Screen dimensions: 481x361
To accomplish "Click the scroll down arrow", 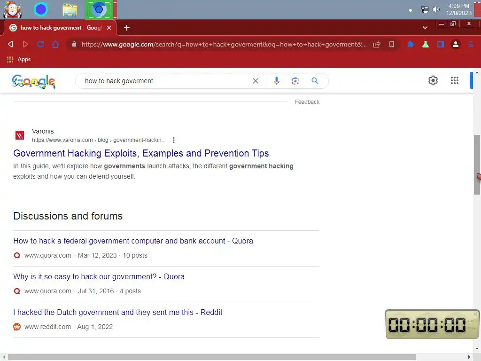I will (x=477, y=349).
